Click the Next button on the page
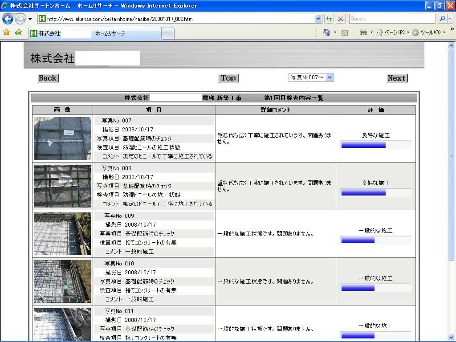Viewport: 456px width, 342px height. tap(397, 78)
